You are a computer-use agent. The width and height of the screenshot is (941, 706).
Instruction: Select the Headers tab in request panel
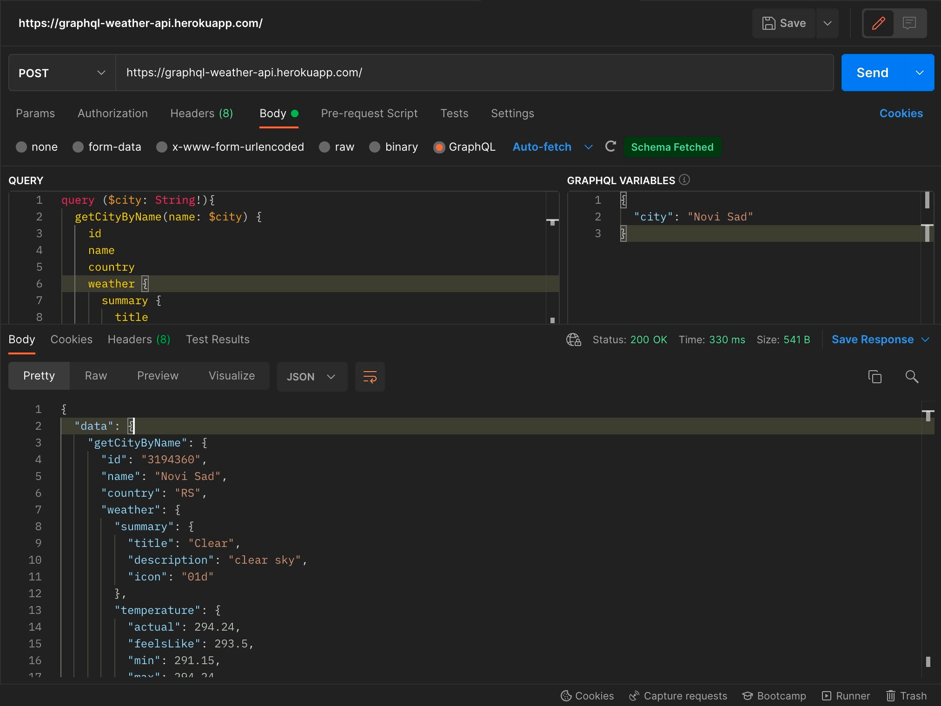202,113
